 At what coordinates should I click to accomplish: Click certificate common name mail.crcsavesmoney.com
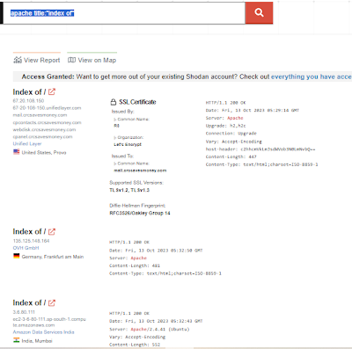(x=140, y=171)
